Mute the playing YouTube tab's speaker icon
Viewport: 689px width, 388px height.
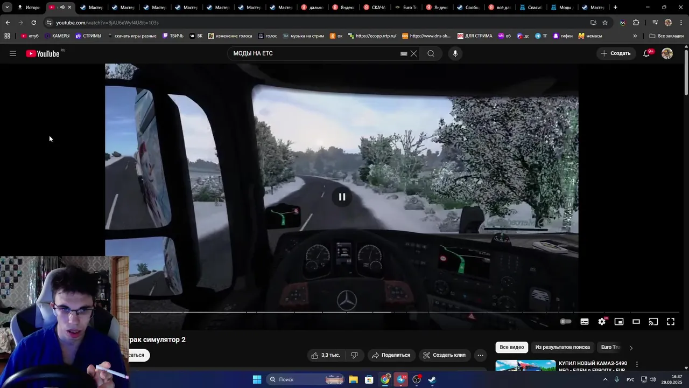(x=62, y=8)
